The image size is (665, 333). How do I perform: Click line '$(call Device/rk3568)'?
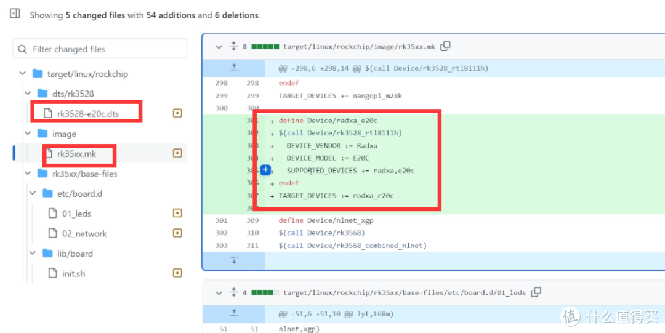[x=321, y=233]
